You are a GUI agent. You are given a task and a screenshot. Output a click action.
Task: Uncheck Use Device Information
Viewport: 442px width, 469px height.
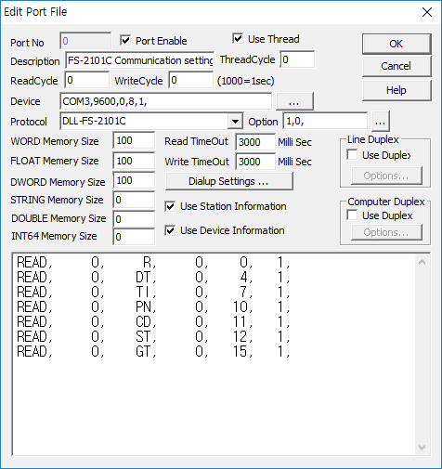(x=170, y=230)
